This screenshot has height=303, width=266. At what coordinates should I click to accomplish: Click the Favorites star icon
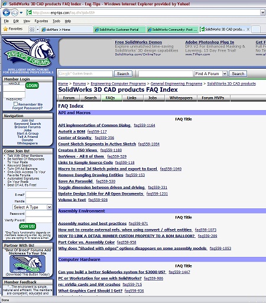[x=5, y=29]
